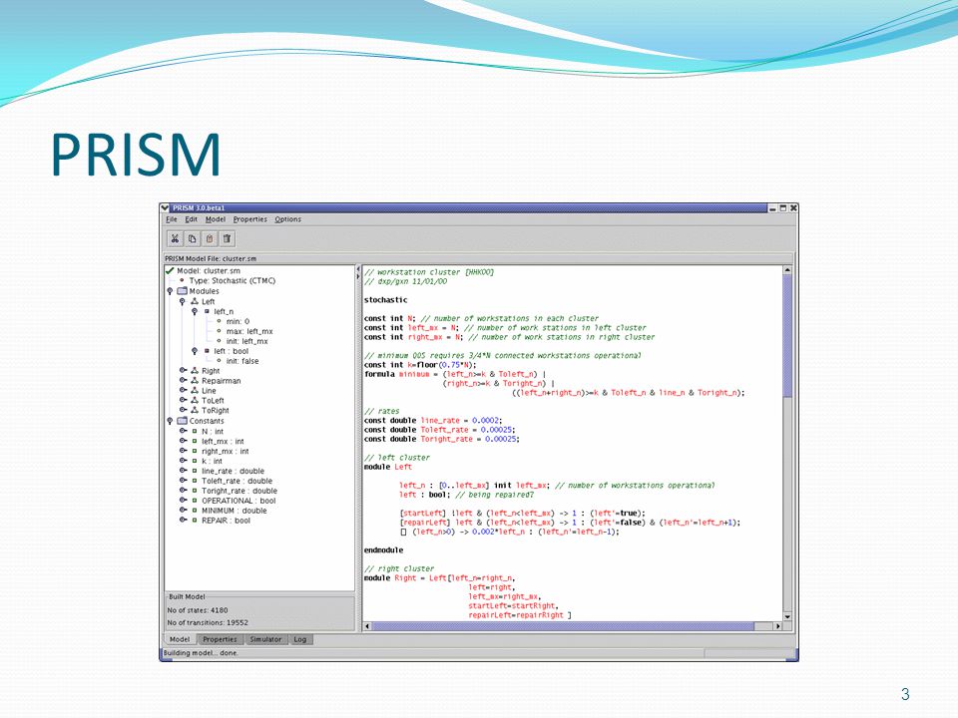
Task: Click the green square beside line_rate : double
Action: click(x=195, y=471)
